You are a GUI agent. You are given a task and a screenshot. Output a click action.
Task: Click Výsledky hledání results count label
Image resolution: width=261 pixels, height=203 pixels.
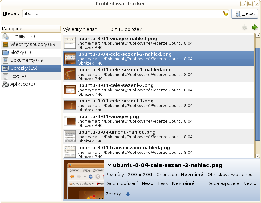point(102,29)
